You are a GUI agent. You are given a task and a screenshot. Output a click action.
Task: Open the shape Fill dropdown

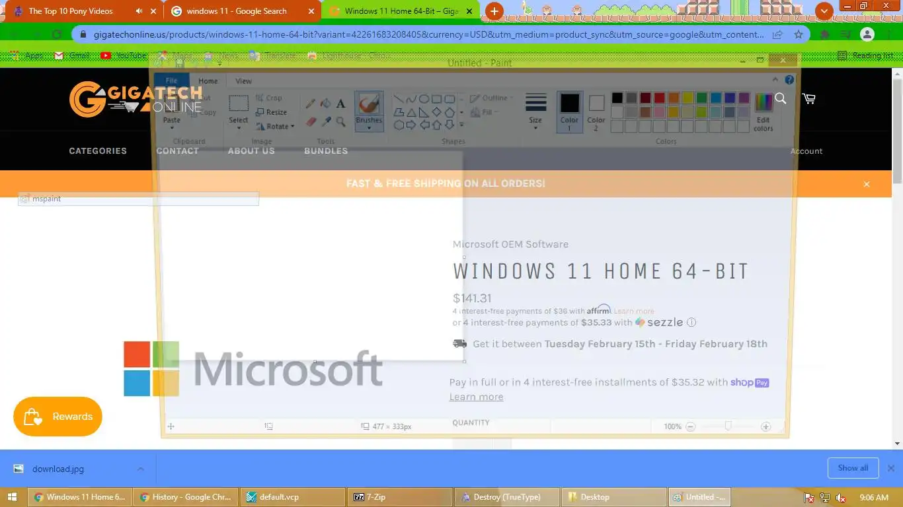click(485, 112)
